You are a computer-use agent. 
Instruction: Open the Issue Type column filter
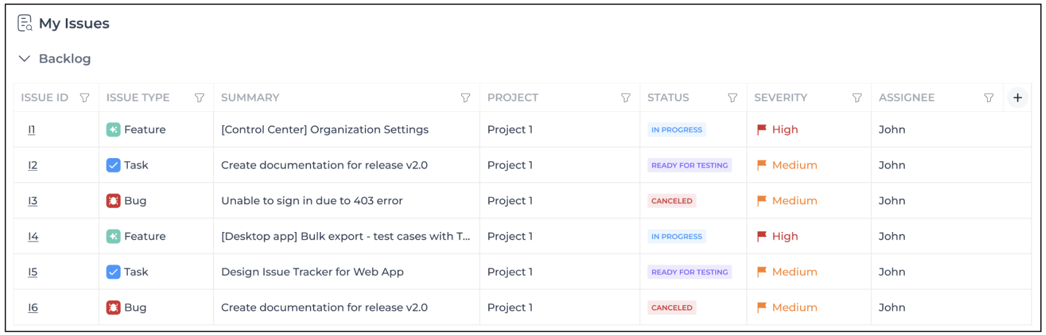(x=200, y=98)
